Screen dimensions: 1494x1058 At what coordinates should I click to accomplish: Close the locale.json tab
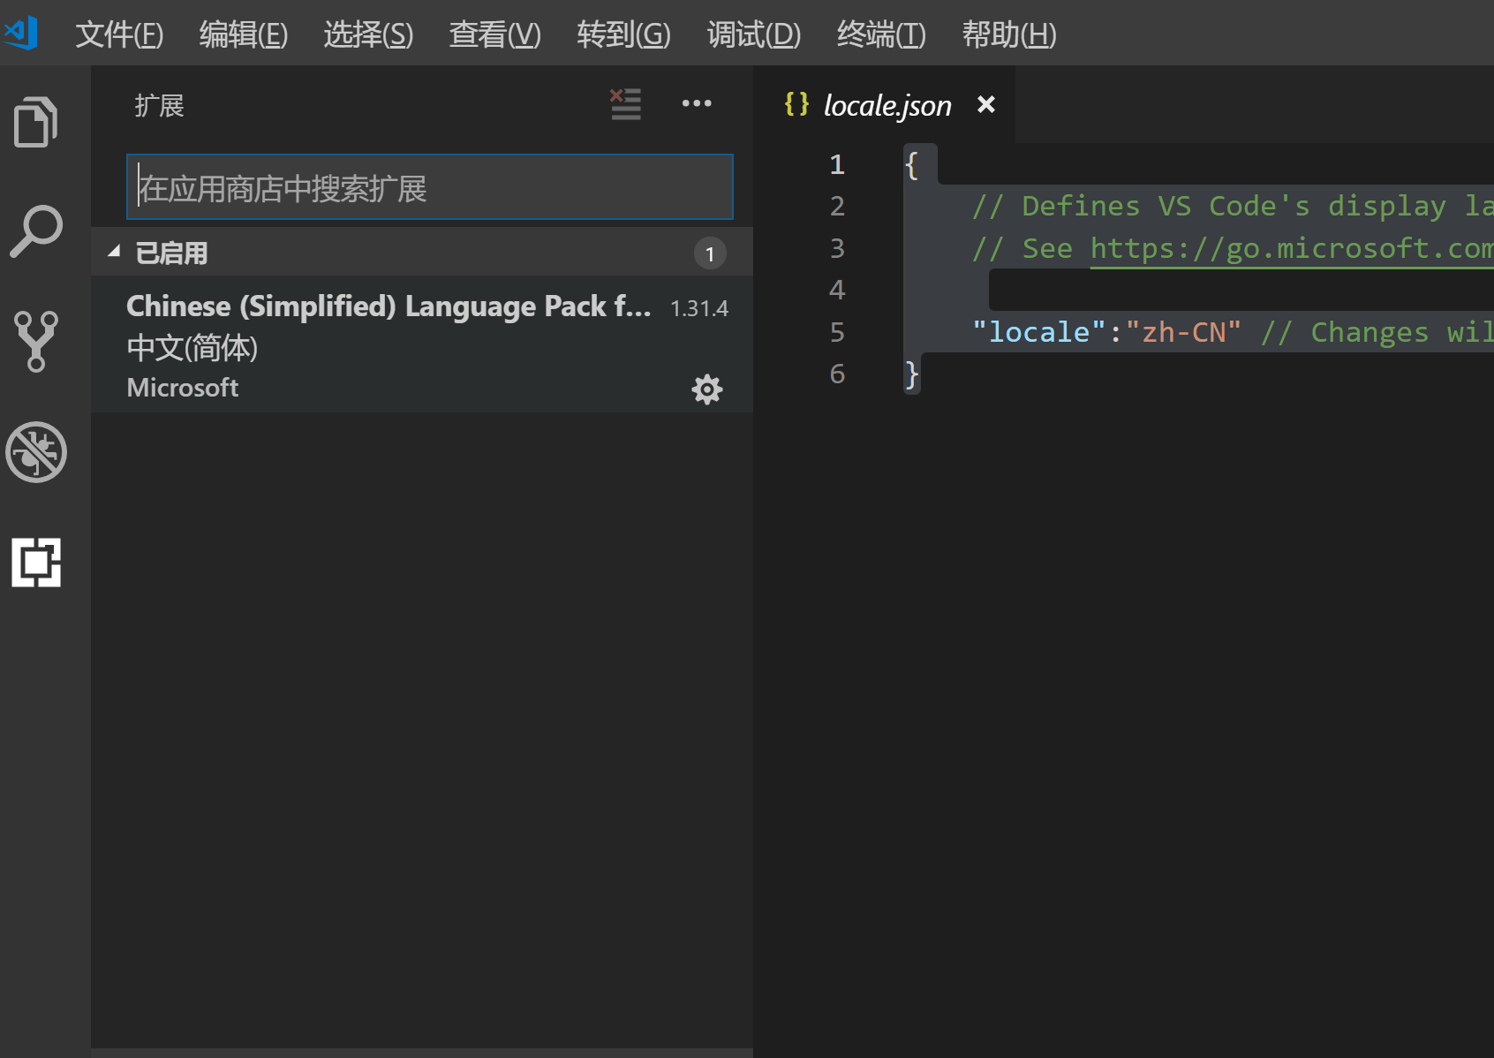(986, 104)
